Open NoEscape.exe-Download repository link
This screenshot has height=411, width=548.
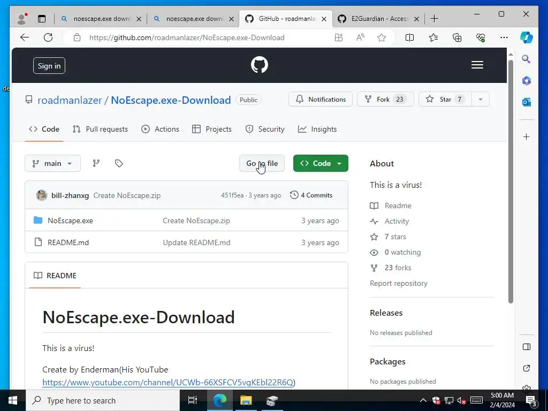171,100
